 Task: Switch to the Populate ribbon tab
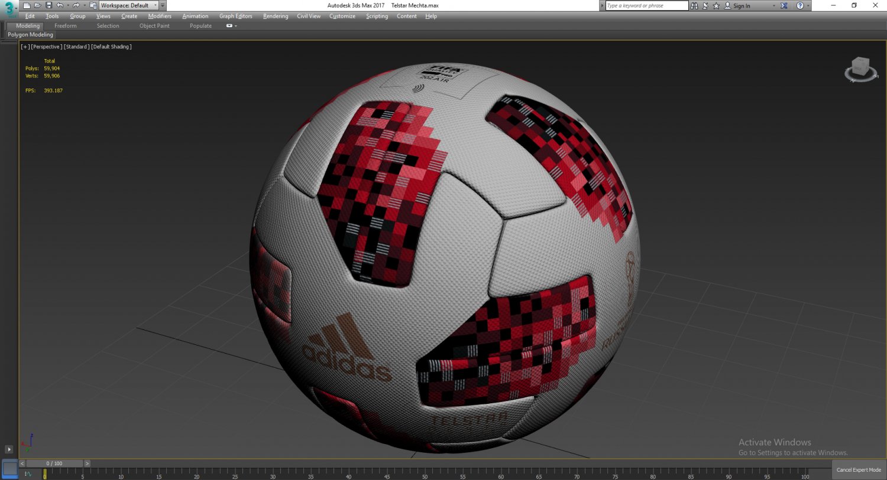click(200, 26)
